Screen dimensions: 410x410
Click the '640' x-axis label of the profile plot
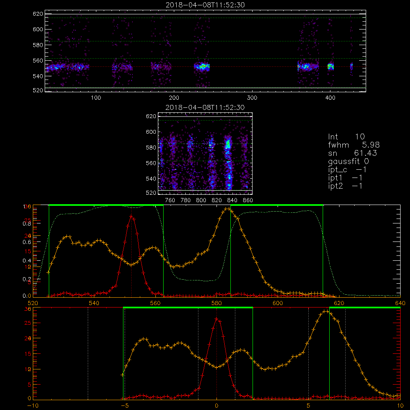pos(400,303)
